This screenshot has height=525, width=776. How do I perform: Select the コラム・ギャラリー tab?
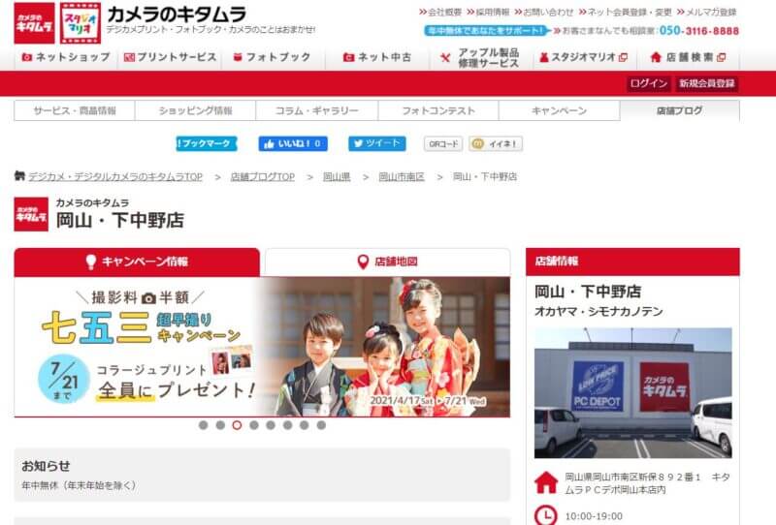(x=317, y=110)
